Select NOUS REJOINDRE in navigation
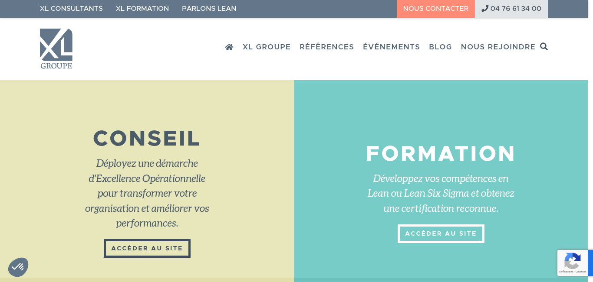593x282 pixels. (498, 47)
